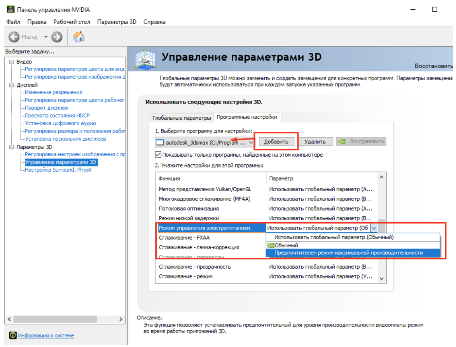This screenshot has height=347, width=456.
Task: Click settings list scroll up arrow
Action: click(x=382, y=177)
